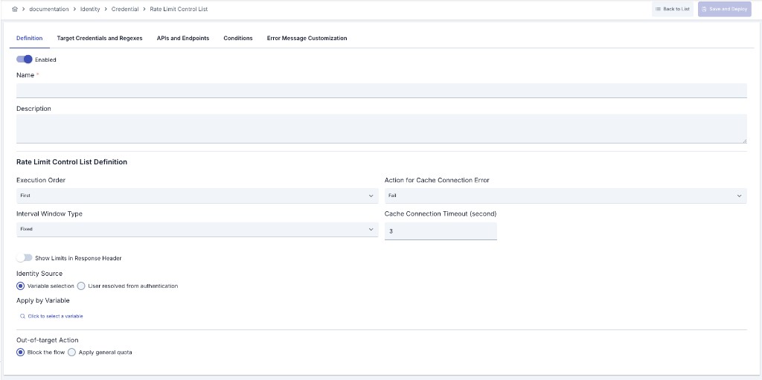Toggle the Enabled switch off
The height and width of the screenshot is (380, 762).
click(x=25, y=59)
